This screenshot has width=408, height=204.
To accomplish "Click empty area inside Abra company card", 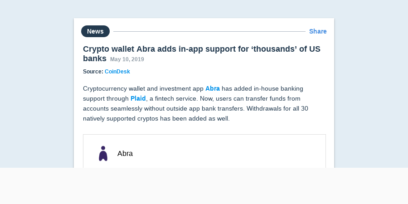I will click(229, 154).
